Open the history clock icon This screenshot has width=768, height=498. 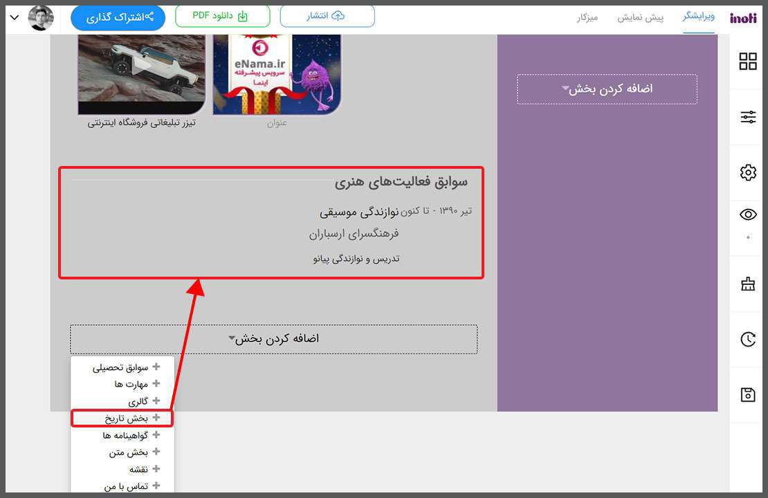748,339
